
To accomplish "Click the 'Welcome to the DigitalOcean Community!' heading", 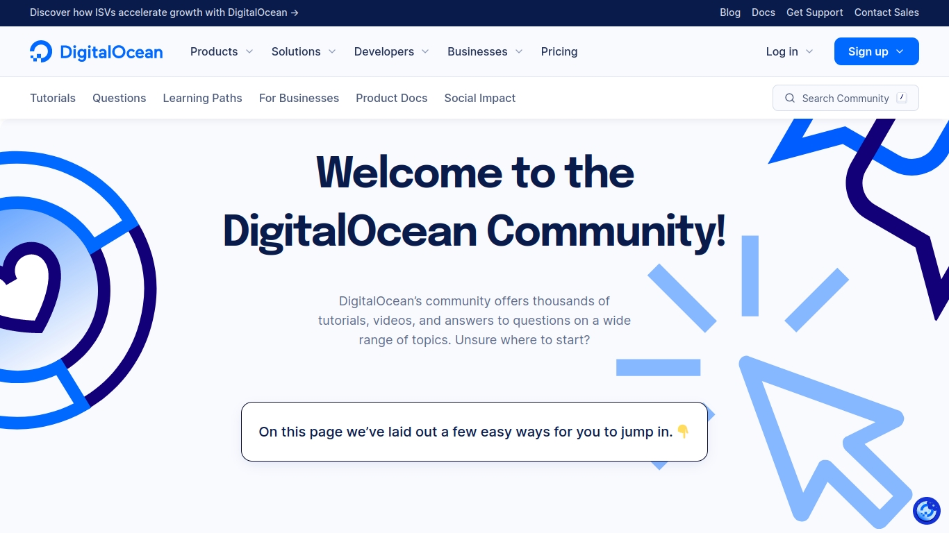I will point(474,201).
